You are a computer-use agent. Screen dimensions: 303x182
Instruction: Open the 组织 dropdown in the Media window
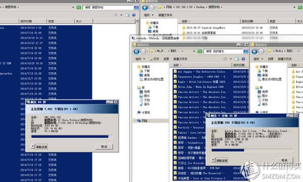pos(258,59)
